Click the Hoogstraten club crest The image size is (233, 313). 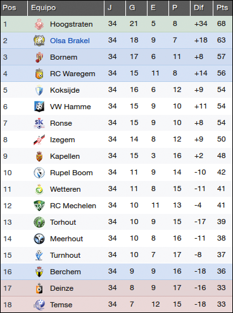(x=39, y=24)
